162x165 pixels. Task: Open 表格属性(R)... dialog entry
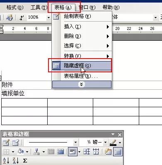coord(82,76)
